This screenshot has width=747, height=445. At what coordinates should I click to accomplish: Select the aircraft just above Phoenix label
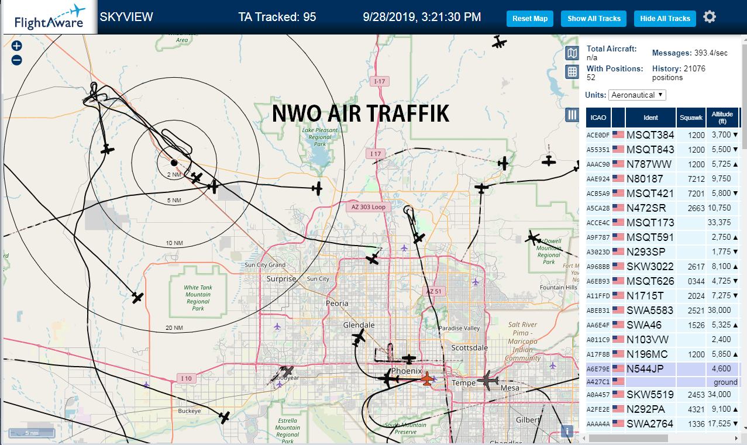(409, 358)
